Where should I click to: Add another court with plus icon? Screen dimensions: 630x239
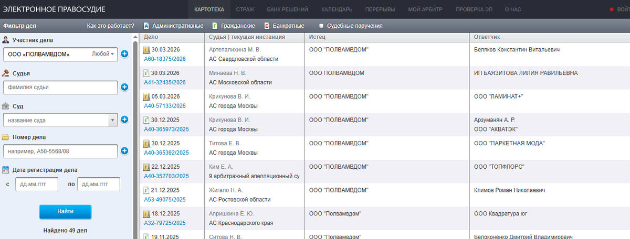pyautogui.click(x=124, y=119)
